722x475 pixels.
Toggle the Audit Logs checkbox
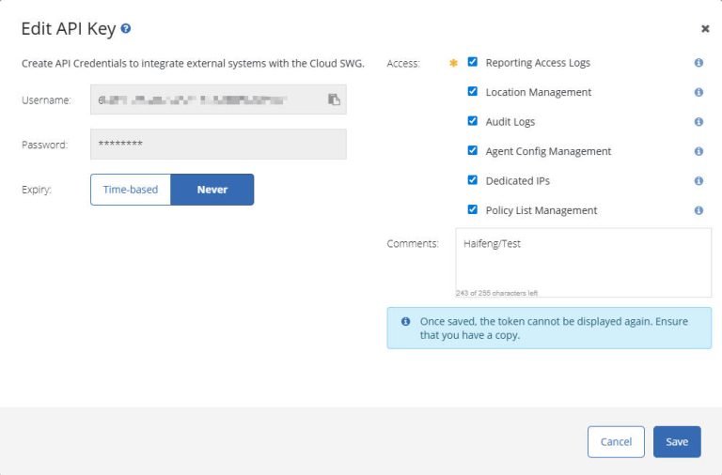tap(473, 121)
